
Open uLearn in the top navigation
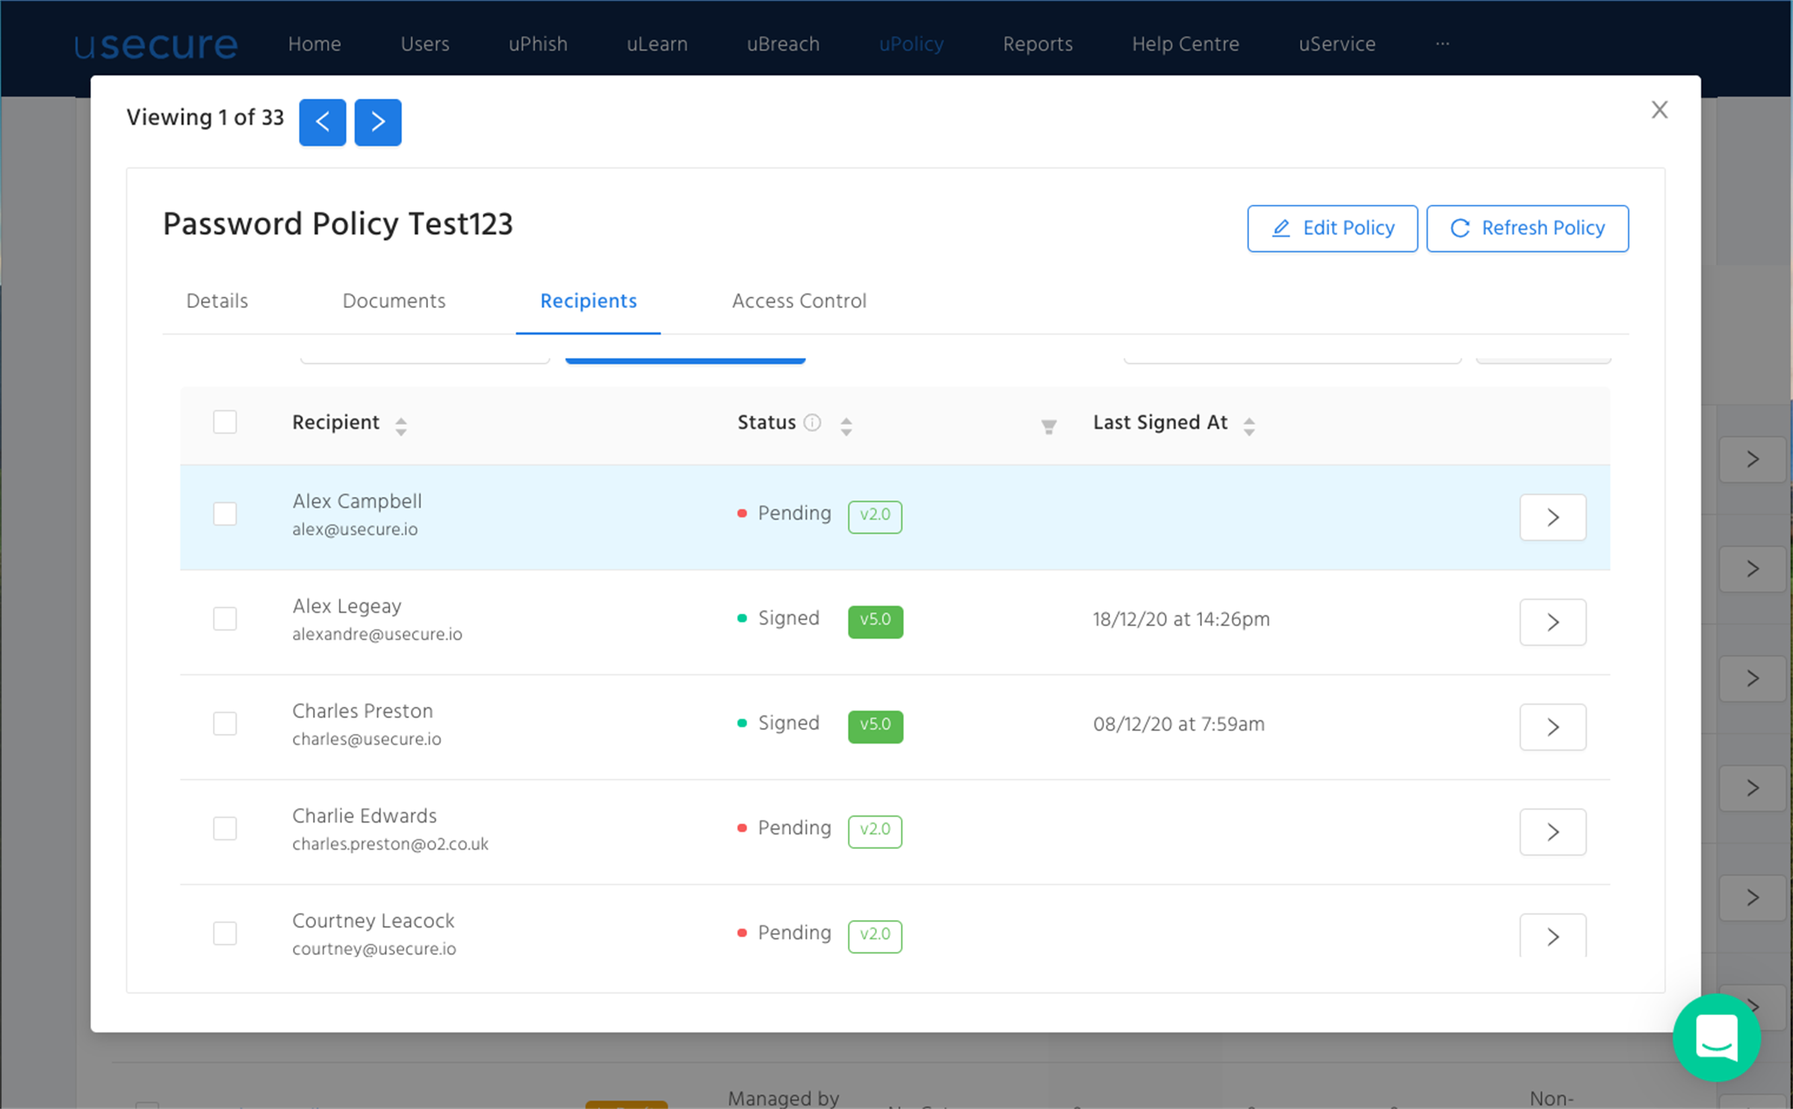(657, 44)
